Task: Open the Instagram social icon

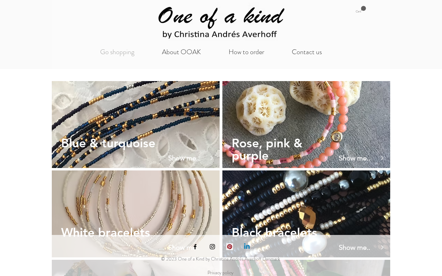Action: point(212,247)
